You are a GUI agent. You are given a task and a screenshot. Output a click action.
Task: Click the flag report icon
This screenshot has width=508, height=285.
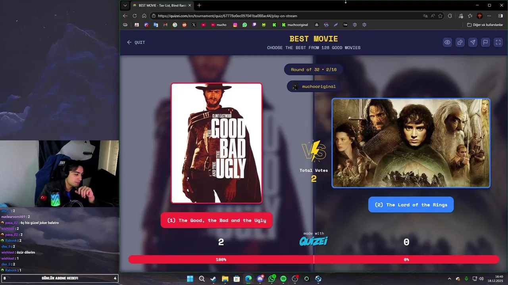click(485, 42)
